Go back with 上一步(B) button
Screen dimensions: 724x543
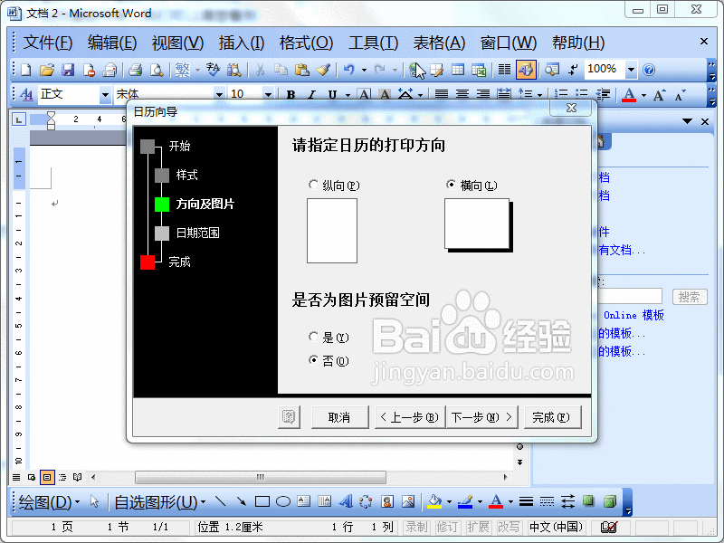coord(410,417)
